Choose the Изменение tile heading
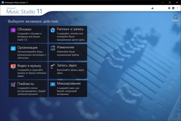The height and width of the screenshot is (121, 181). pos(66,47)
